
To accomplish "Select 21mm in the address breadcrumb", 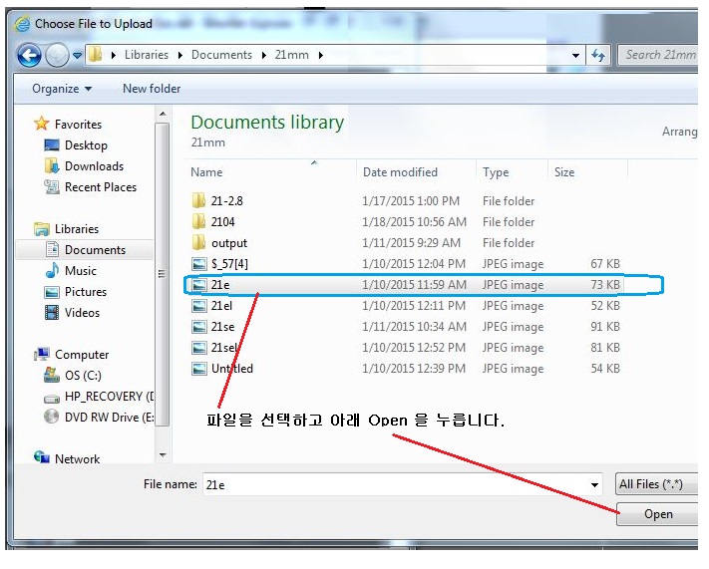I will [x=291, y=55].
